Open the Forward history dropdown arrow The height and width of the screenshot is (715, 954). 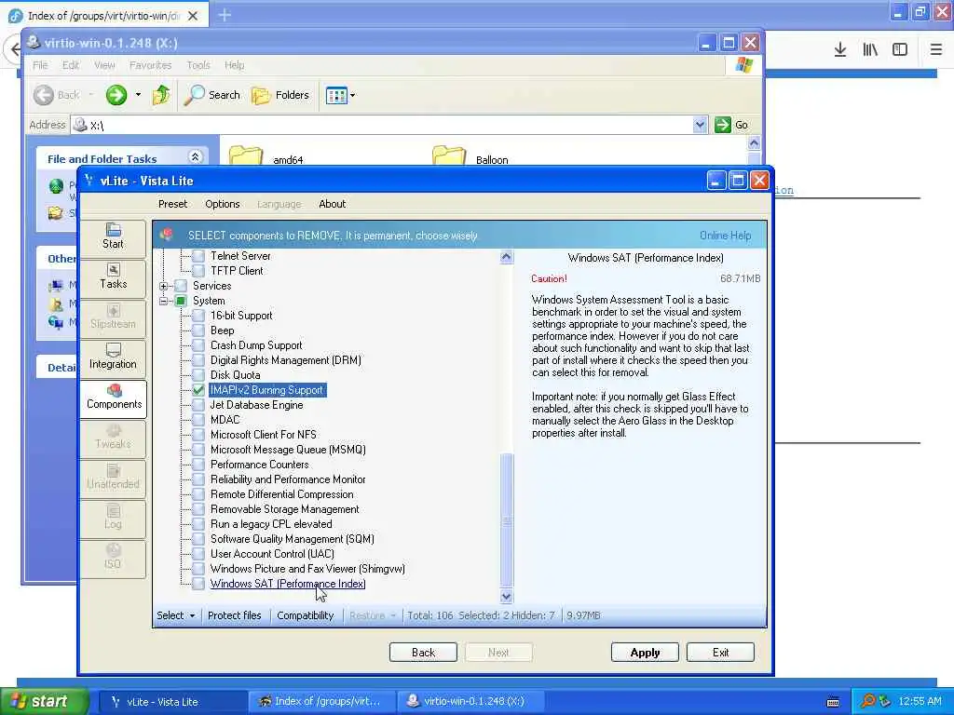[138, 95]
